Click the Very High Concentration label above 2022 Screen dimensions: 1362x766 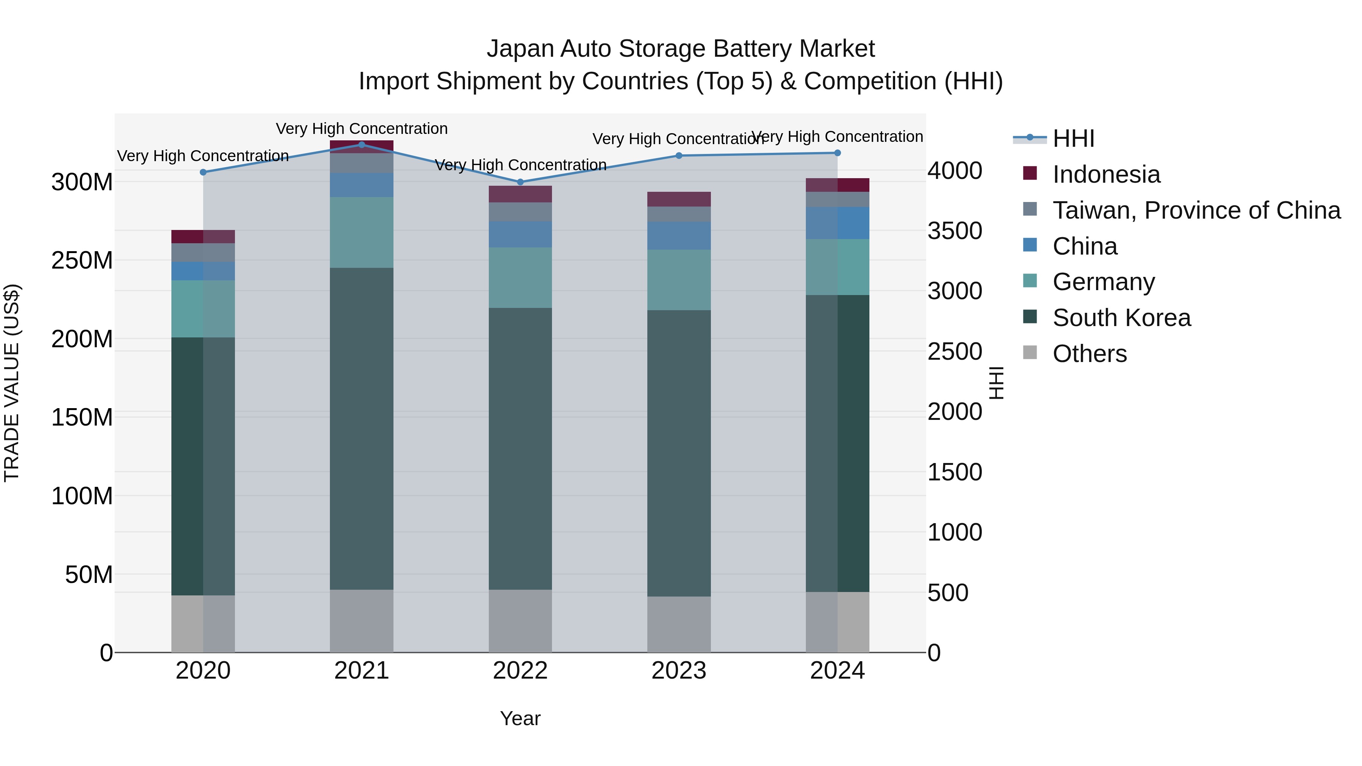point(520,165)
